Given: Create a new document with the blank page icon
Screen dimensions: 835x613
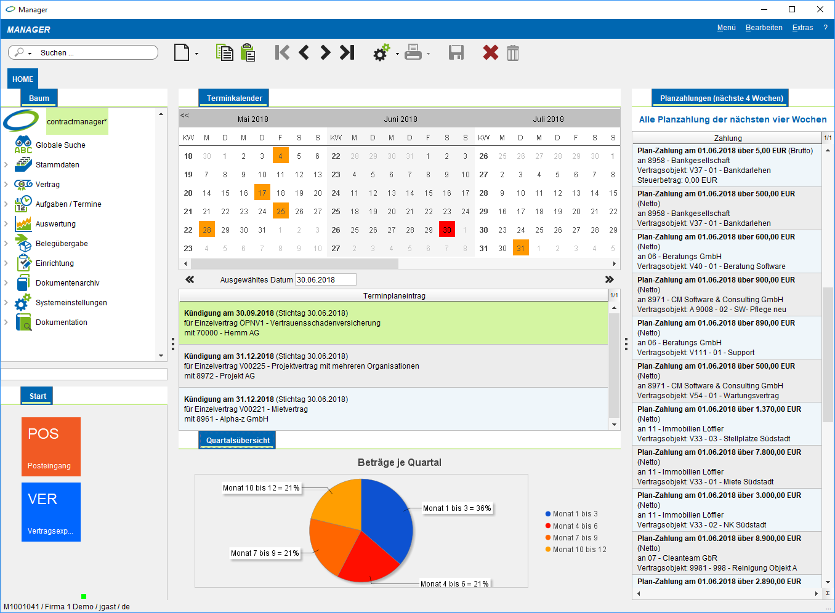Looking at the screenshot, I should pyautogui.click(x=182, y=52).
